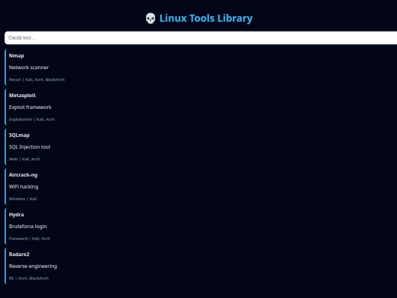
Task: Focus the 'Caută tool...' search field
Action: (201, 38)
